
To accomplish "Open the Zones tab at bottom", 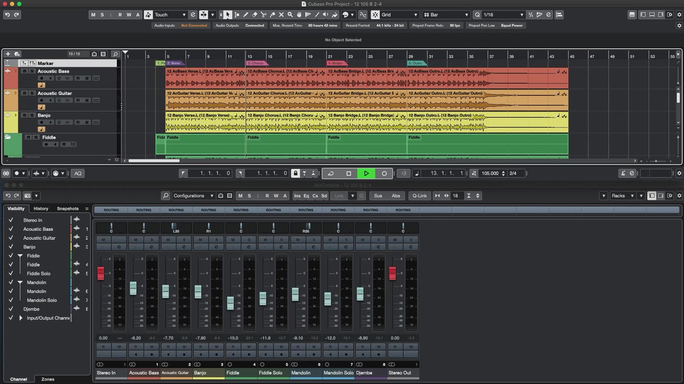I will coord(48,379).
